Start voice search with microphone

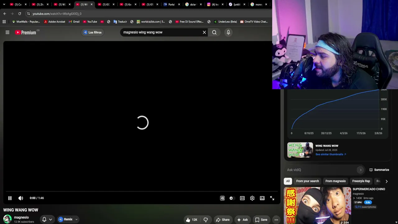click(x=228, y=32)
